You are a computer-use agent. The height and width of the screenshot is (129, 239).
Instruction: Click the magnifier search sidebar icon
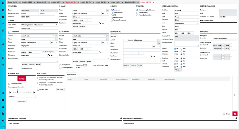pyautogui.click(x=3, y=107)
